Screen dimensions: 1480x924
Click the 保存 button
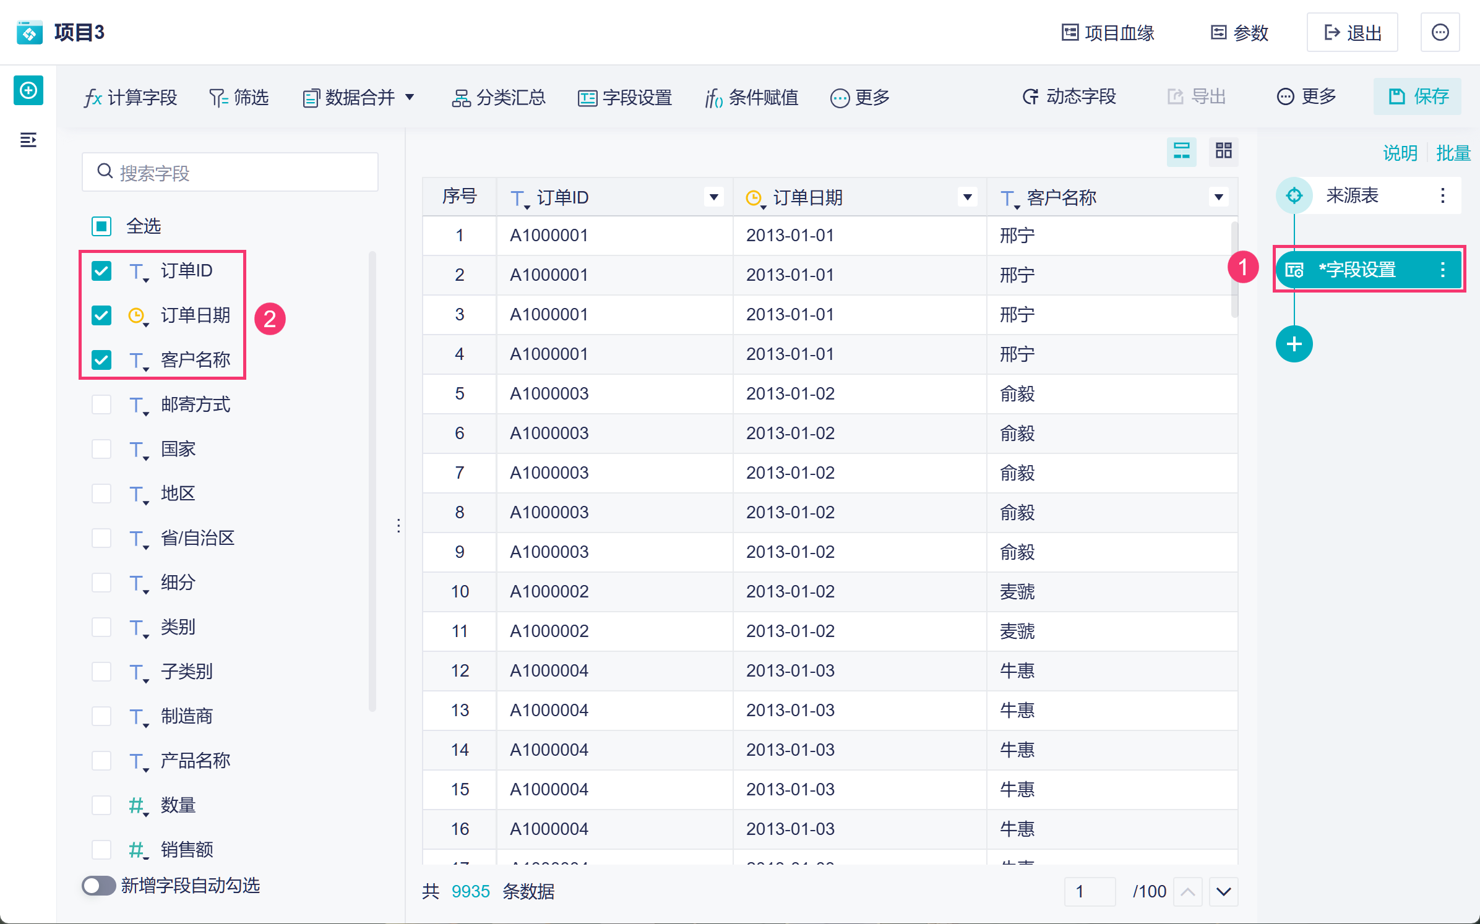click(x=1417, y=96)
